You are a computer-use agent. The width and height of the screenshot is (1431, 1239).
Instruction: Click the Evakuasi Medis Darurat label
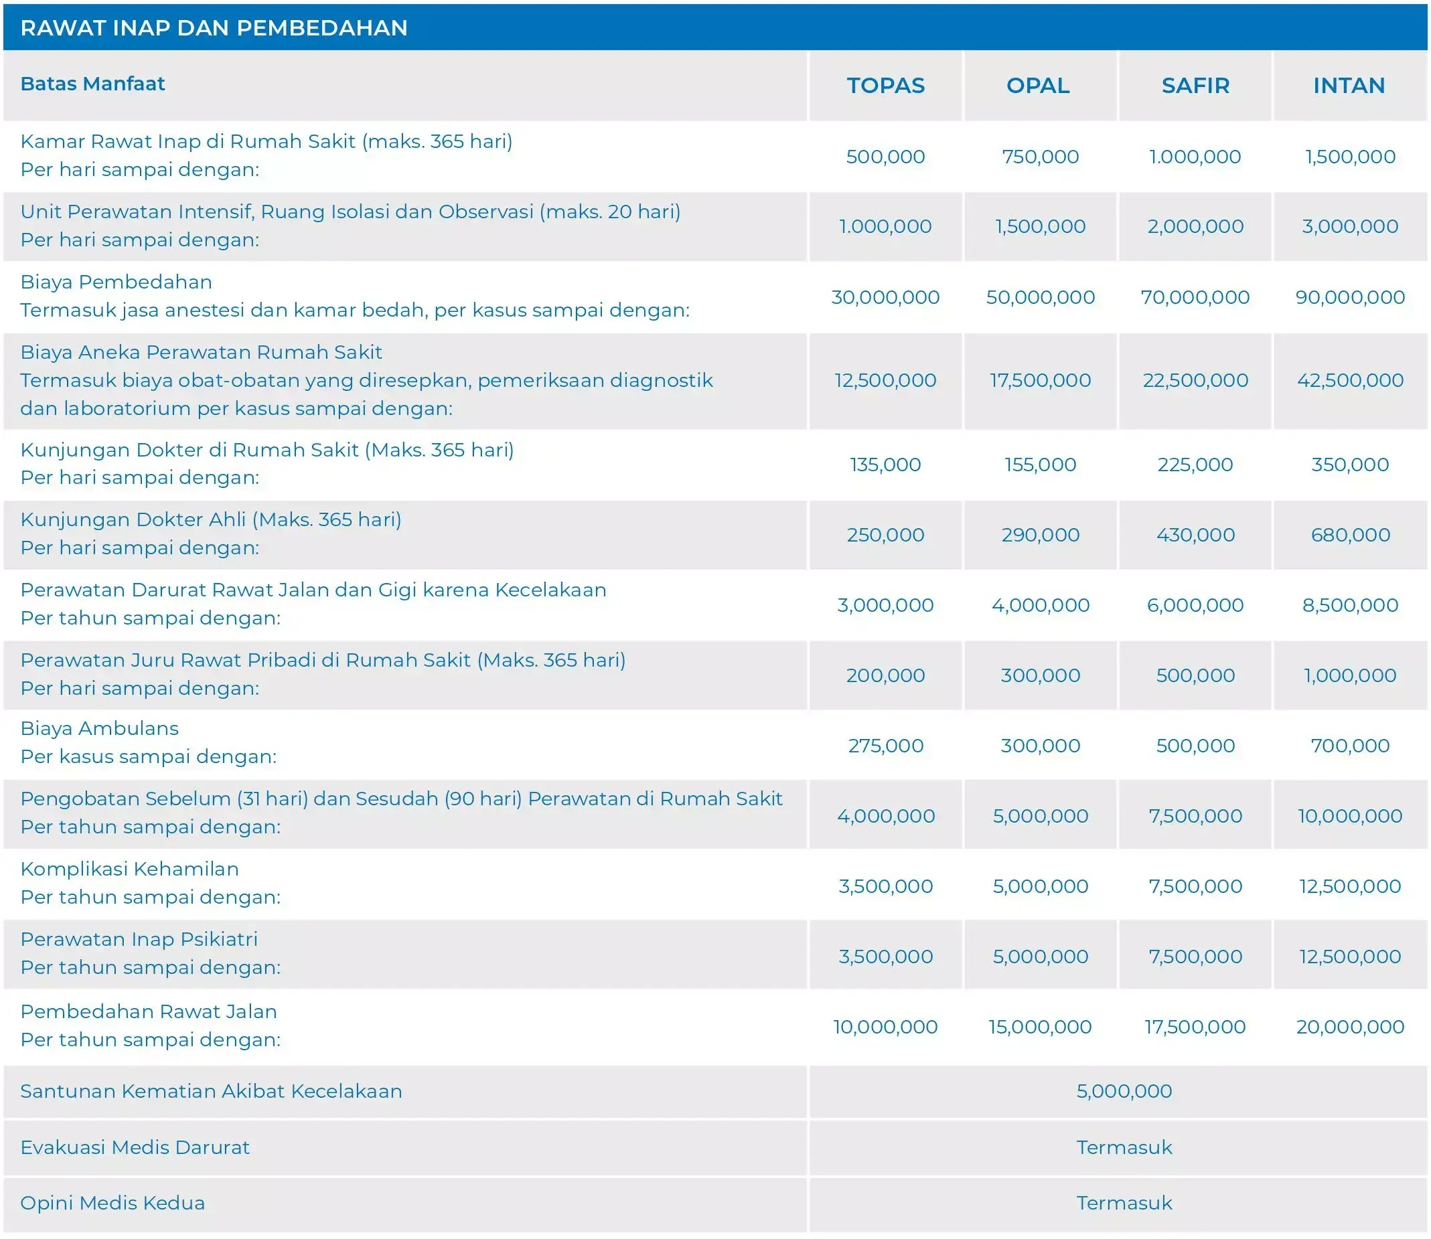135,1147
